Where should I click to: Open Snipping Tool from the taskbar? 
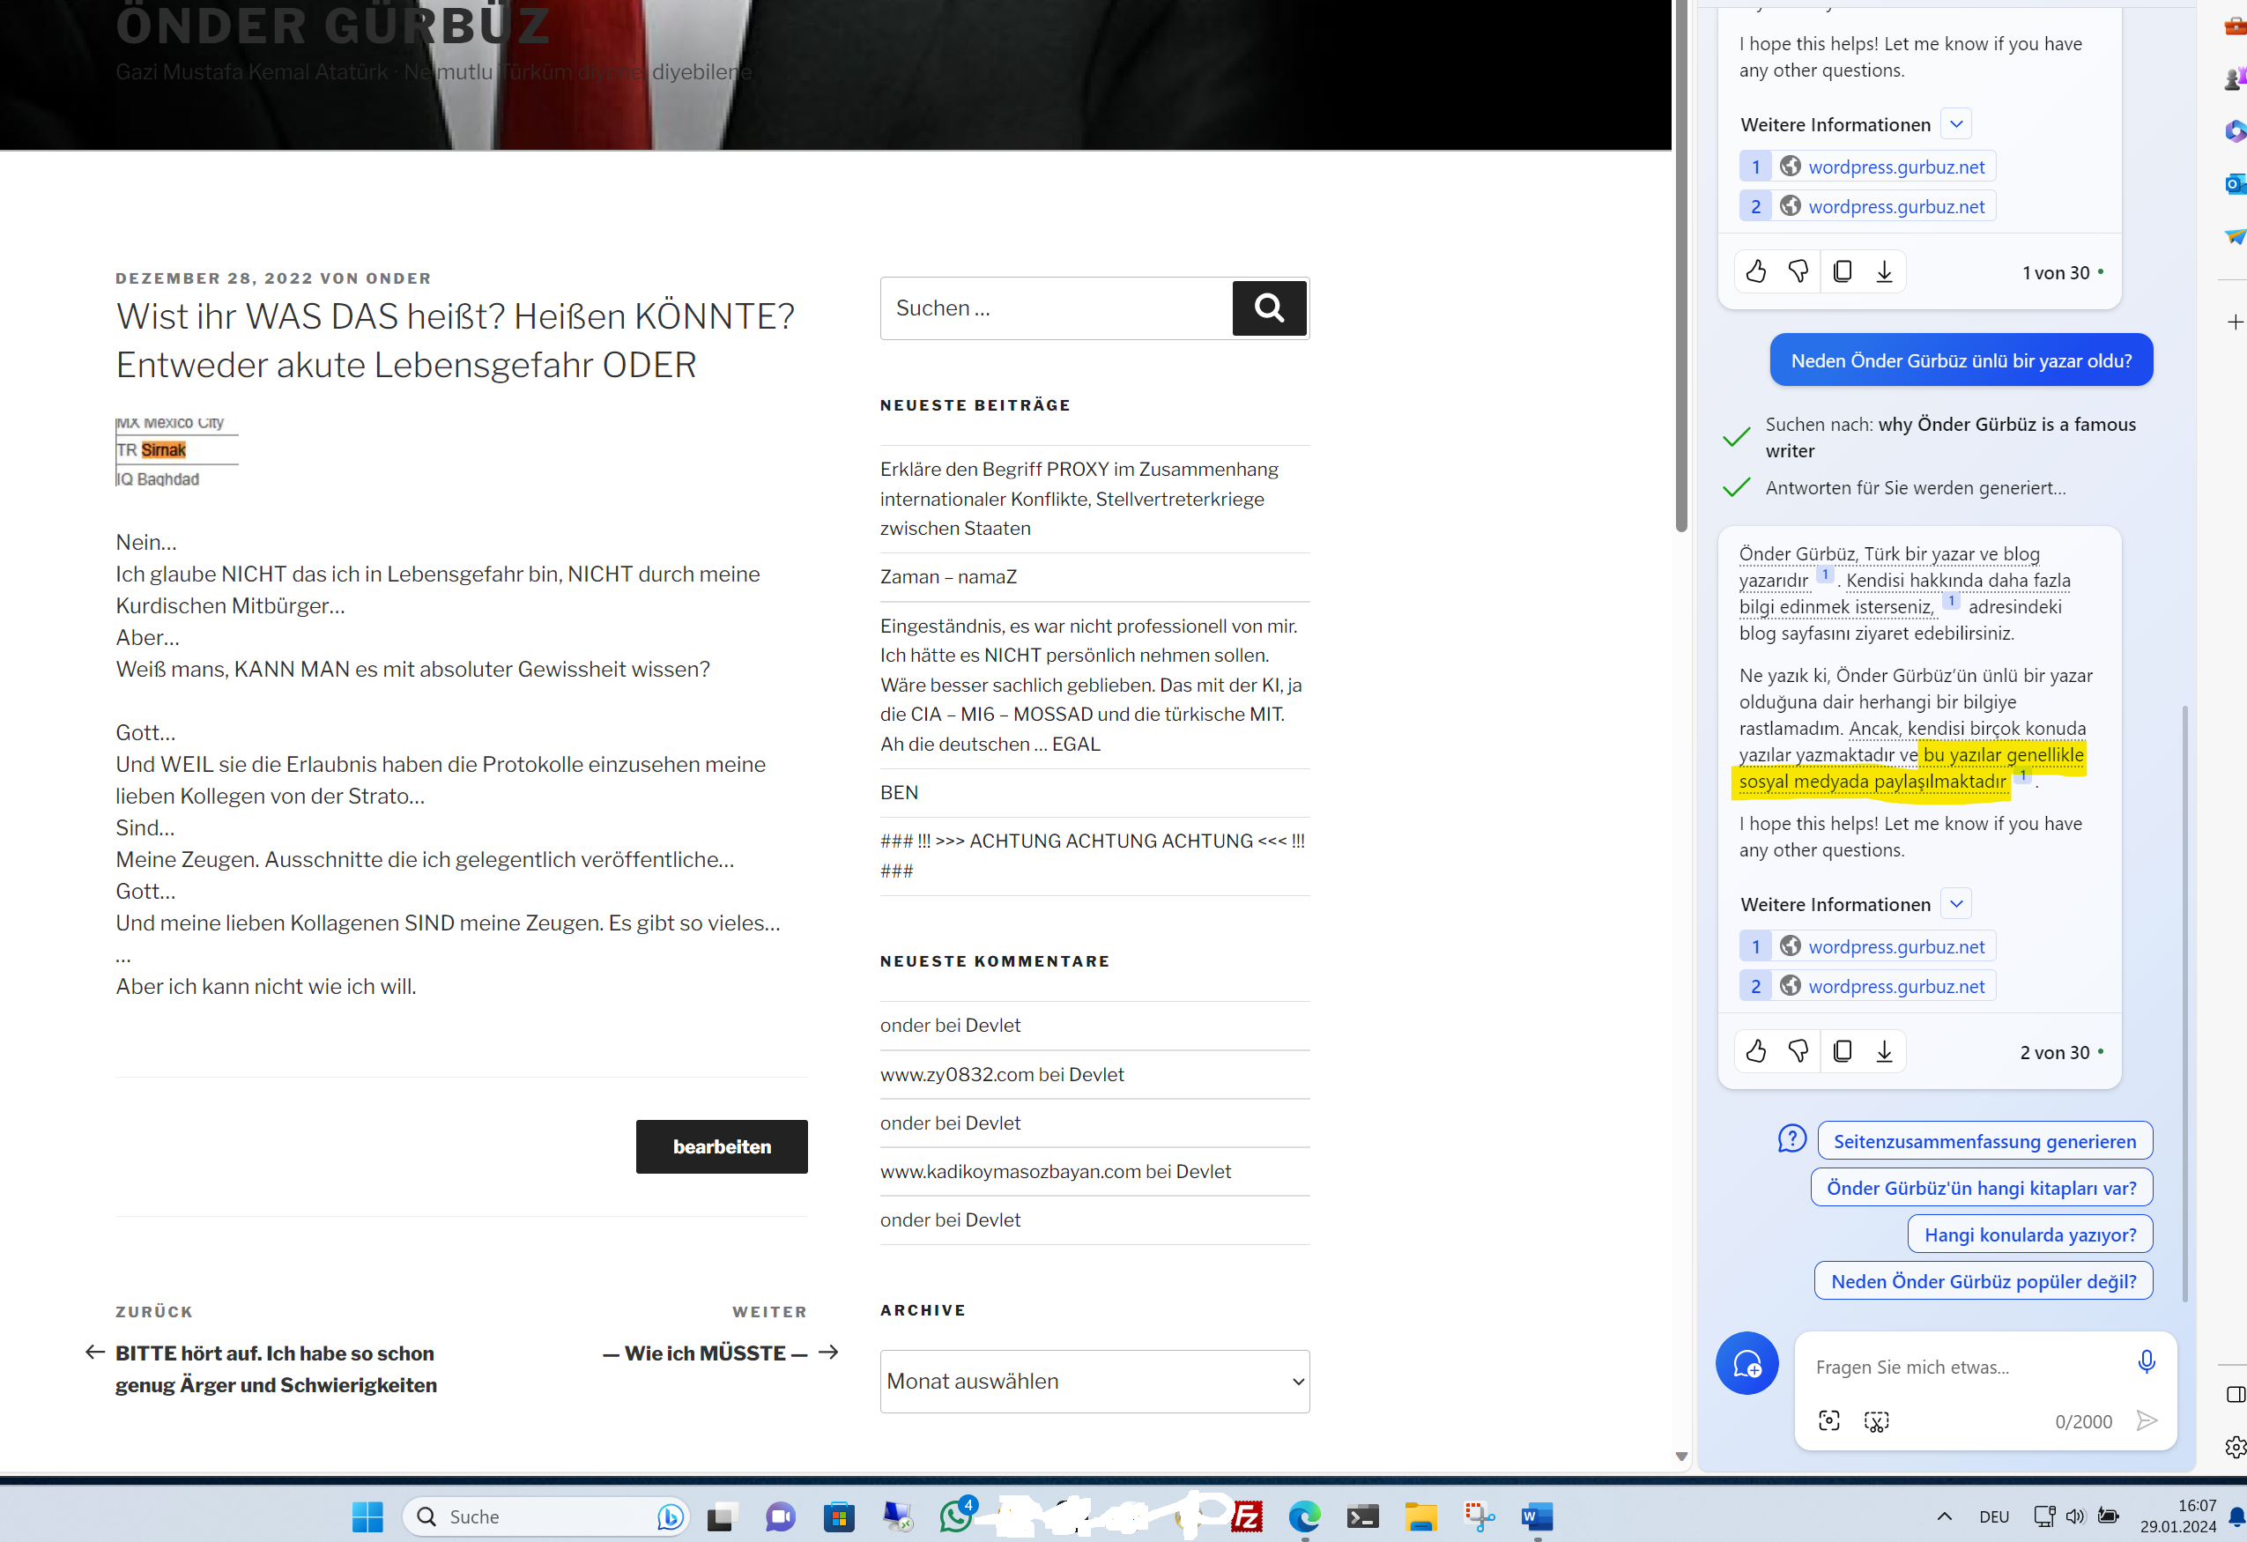(x=1479, y=1516)
